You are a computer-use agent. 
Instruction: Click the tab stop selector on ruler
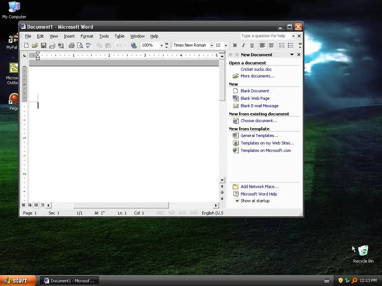click(24, 55)
